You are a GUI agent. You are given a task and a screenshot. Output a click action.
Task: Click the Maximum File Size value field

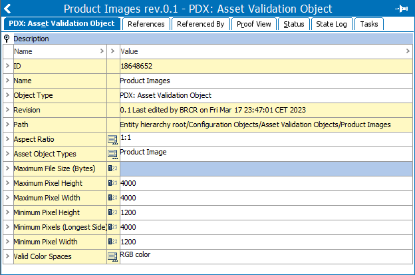[266, 168]
